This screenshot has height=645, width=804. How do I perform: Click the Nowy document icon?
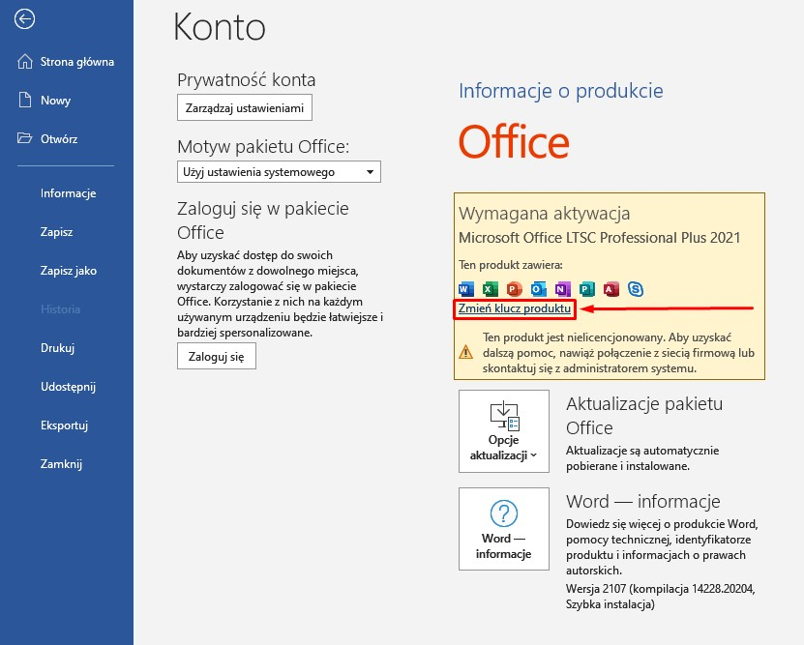(x=24, y=100)
